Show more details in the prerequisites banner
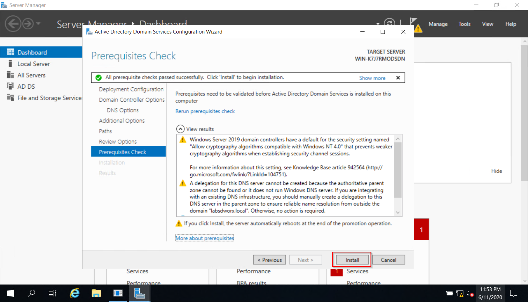Image resolution: width=528 pixels, height=302 pixels. click(x=372, y=78)
